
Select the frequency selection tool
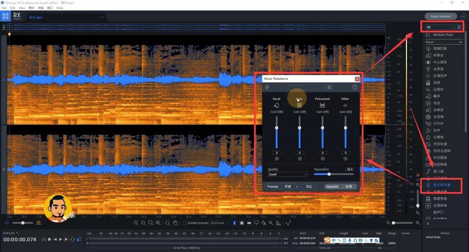coord(249,223)
